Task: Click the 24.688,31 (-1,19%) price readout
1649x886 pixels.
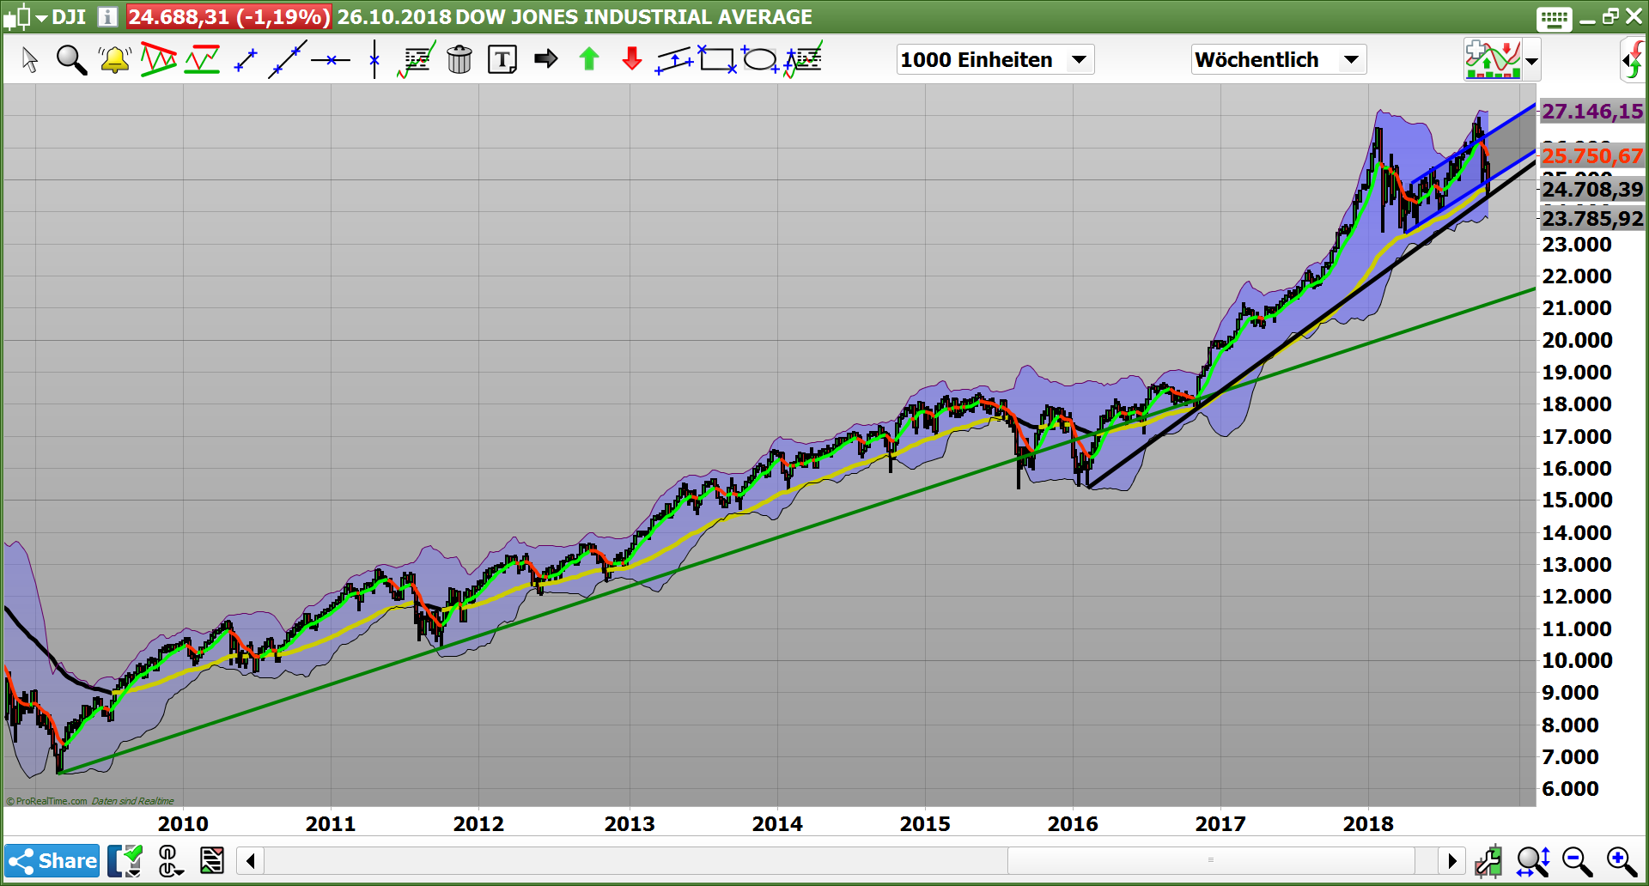Action: click(x=228, y=16)
